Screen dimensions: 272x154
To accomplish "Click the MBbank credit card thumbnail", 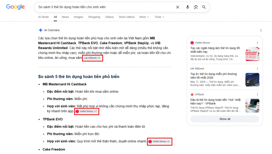I will pos(252,80).
